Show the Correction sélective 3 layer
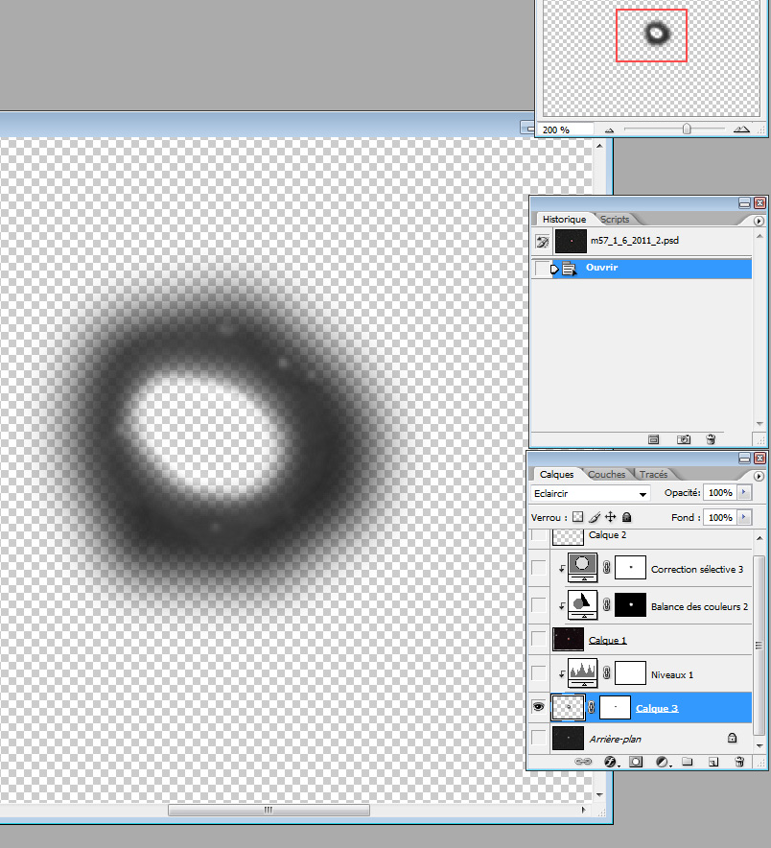Screen dimensions: 771x848 539,567
